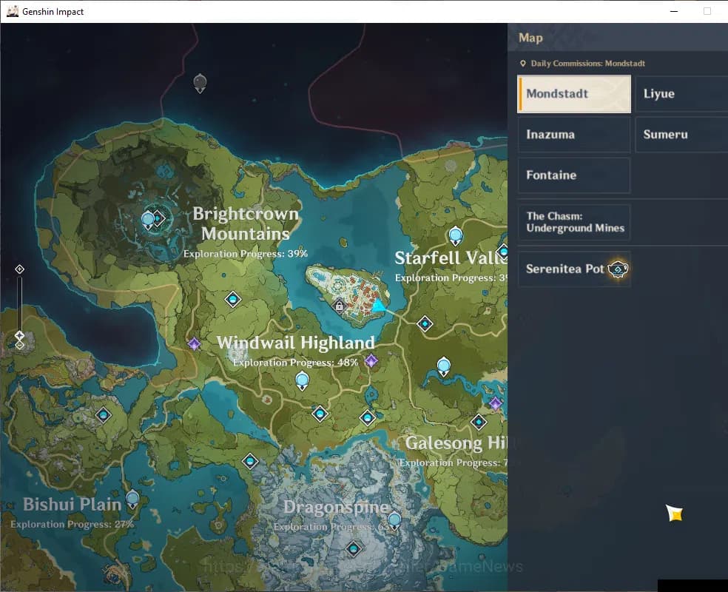Open the purple domain beside the Windwail 48% progress text

(x=371, y=360)
